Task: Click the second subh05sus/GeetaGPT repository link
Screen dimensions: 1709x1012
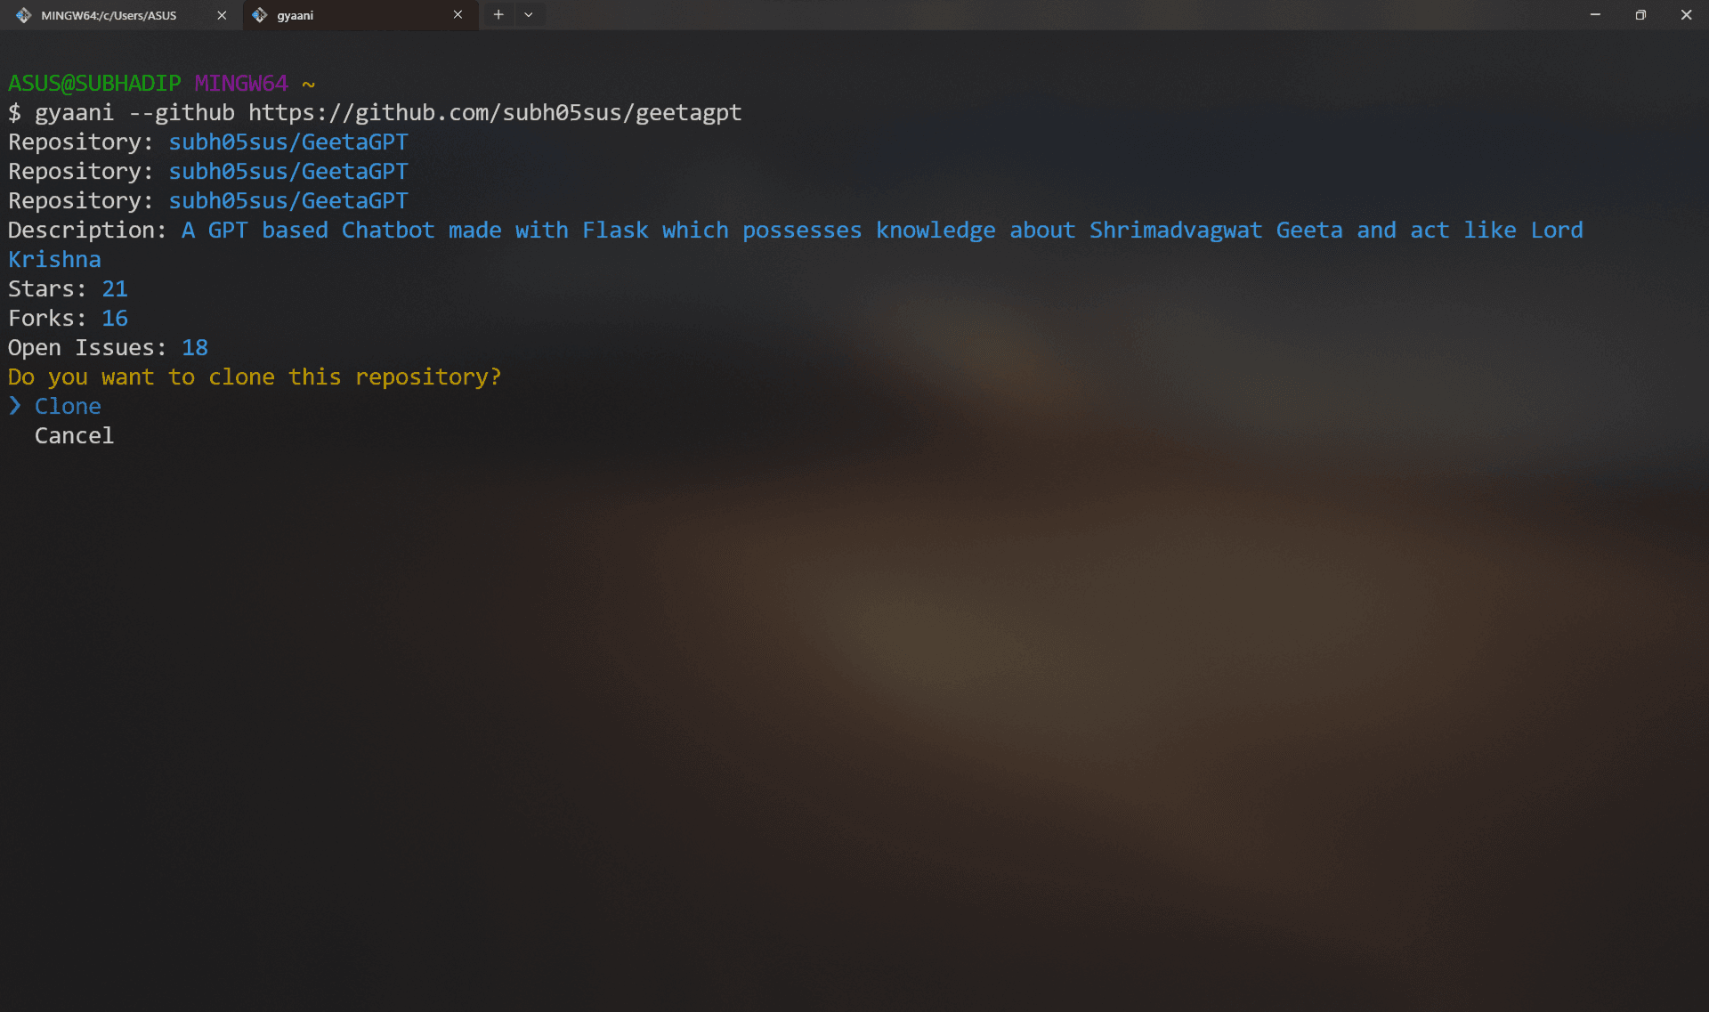Action: [288, 172]
